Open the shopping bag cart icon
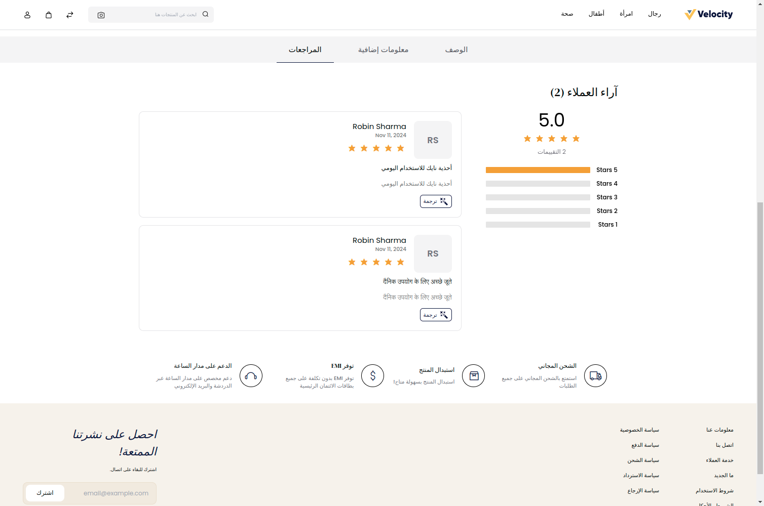 (x=49, y=15)
